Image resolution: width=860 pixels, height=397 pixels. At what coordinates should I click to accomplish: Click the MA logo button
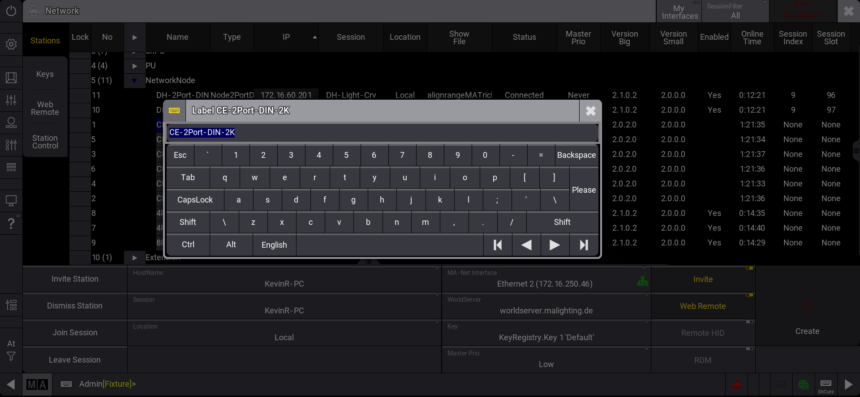37,384
